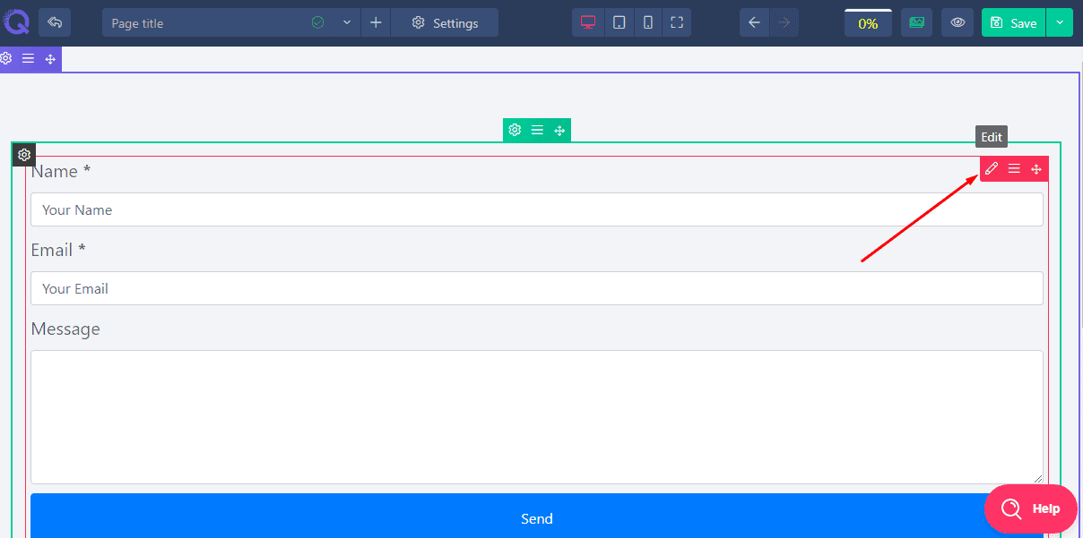Add a new page with the plus button

click(x=376, y=23)
